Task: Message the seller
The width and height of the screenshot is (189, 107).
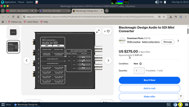Action: (168, 42)
